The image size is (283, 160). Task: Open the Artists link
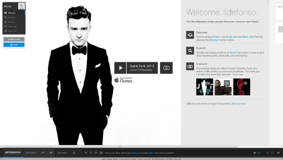tap(216, 37)
